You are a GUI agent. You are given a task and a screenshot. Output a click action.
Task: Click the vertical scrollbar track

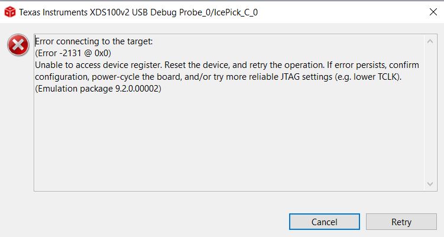(430, 113)
